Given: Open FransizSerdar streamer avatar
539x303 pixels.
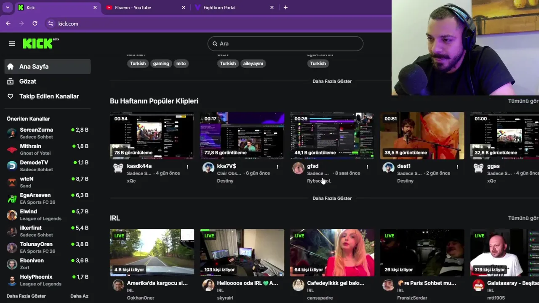Looking at the screenshot, I should coord(388,285).
